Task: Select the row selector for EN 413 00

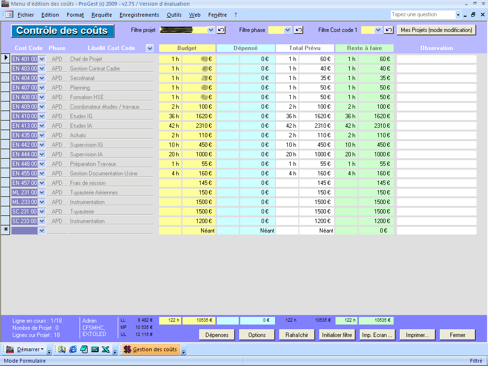Action: [6, 126]
